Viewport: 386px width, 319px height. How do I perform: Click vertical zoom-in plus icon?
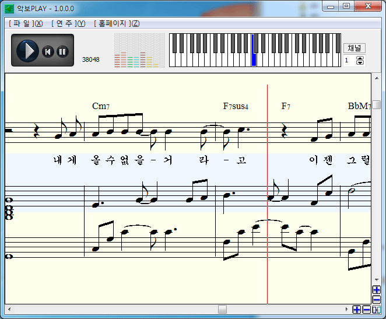[x=377, y=290]
